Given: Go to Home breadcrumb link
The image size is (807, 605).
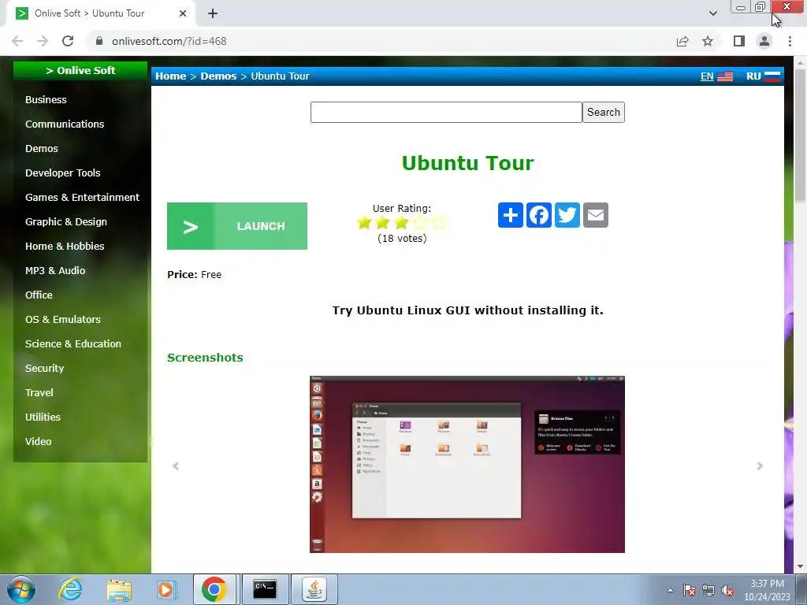Looking at the screenshot, I should point(170,76).
